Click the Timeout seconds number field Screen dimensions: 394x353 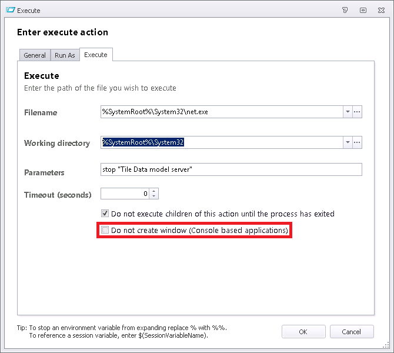coord(125,194)
